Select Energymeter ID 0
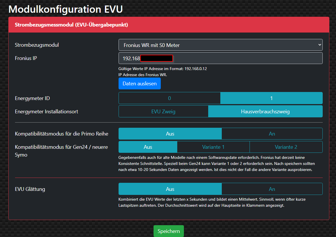The width and height of the screenshot is (336, 237). click(x=169, y=98)
